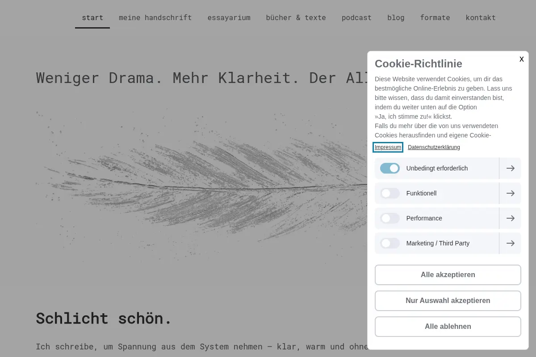Go to the start menu item
Screen dimensions: 536x357
[x=92, y=18]
